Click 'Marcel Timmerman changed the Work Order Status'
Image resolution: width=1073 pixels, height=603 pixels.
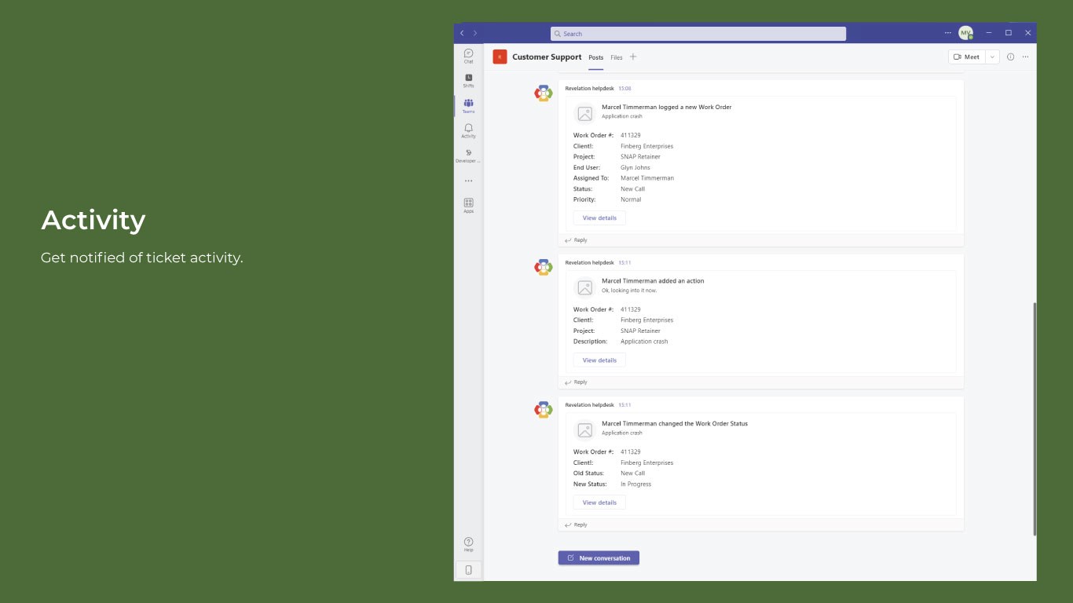(675, 423)
